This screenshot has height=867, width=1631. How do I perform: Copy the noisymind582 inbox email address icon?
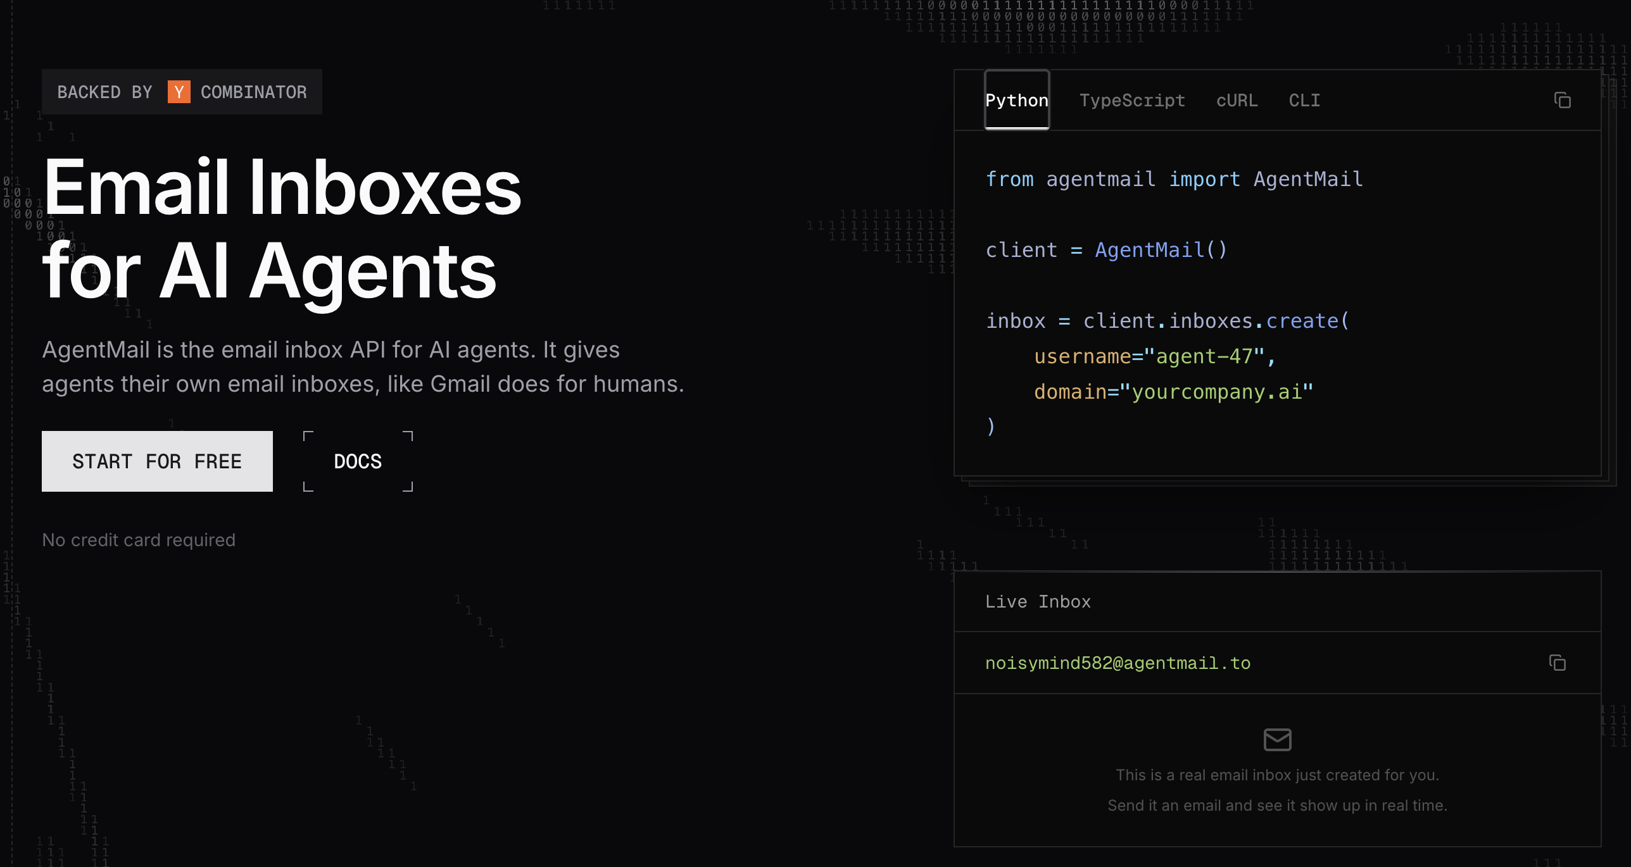[x=1558, y=663]
